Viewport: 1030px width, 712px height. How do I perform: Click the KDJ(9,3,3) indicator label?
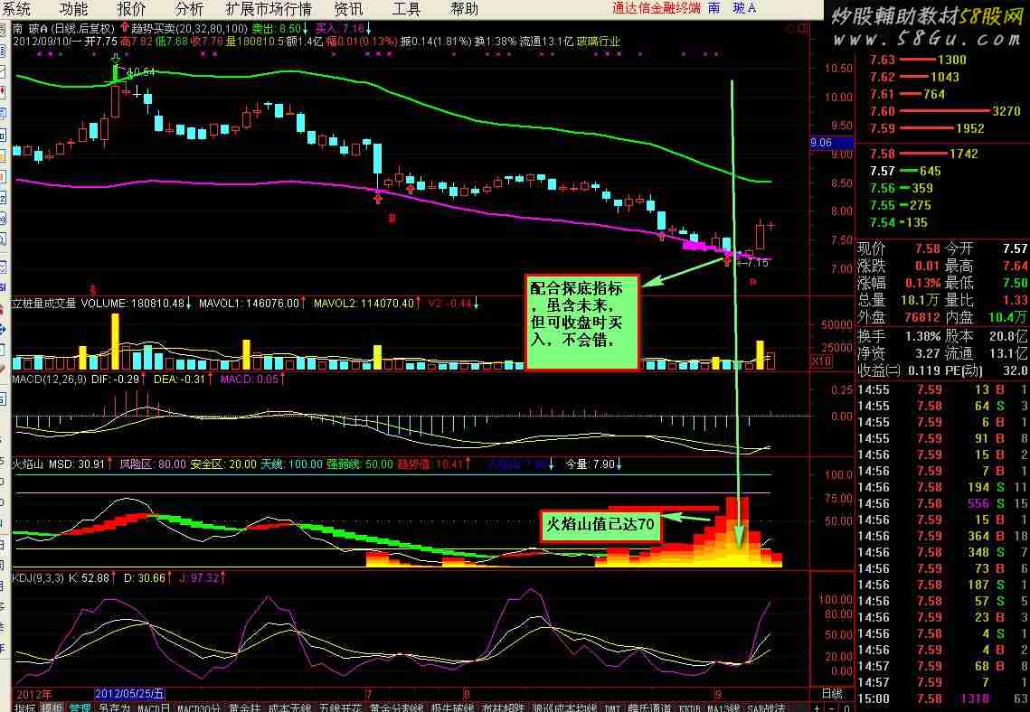click(x=38, y=577)
